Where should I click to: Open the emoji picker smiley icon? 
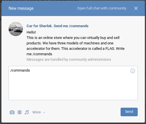point(133,71)
